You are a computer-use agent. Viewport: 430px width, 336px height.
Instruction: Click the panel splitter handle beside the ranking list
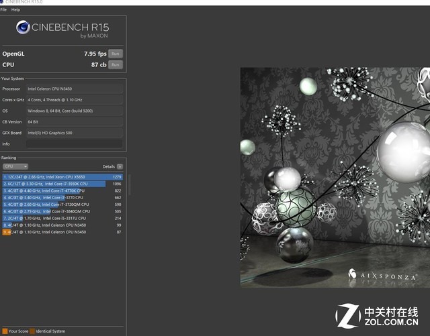pos(129,185)
